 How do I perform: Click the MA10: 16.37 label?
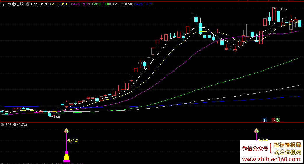59,4
